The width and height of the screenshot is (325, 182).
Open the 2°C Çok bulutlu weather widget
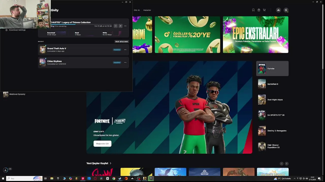[x=282, y=178]
